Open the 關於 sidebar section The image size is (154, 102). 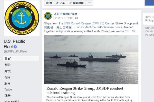pos(7,65)
